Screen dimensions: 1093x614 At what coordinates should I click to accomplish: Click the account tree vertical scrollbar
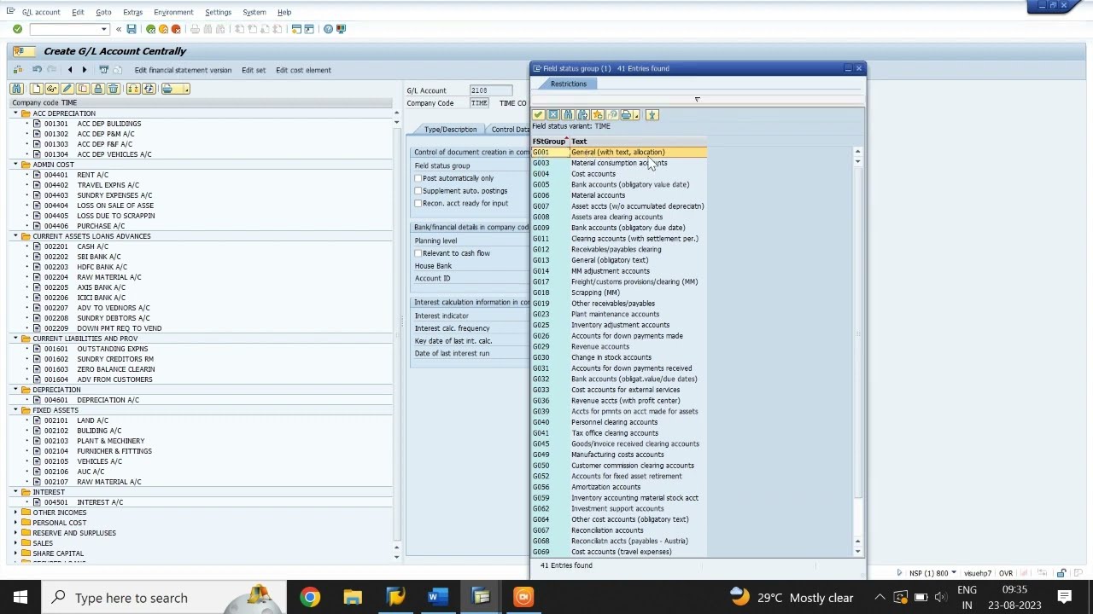click(396, 333)
